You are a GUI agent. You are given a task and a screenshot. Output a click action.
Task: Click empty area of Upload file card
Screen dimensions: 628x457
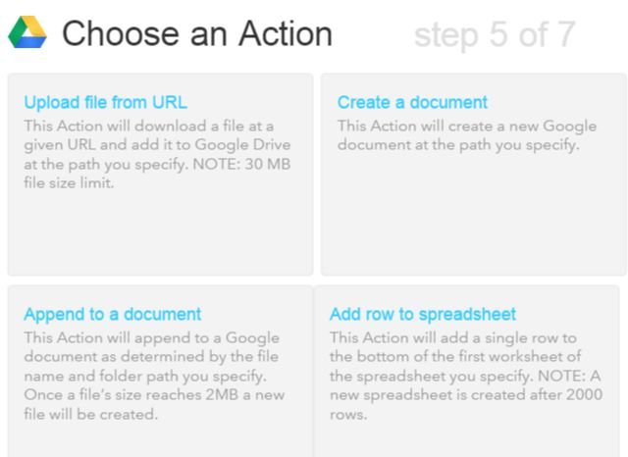point(159,235)
